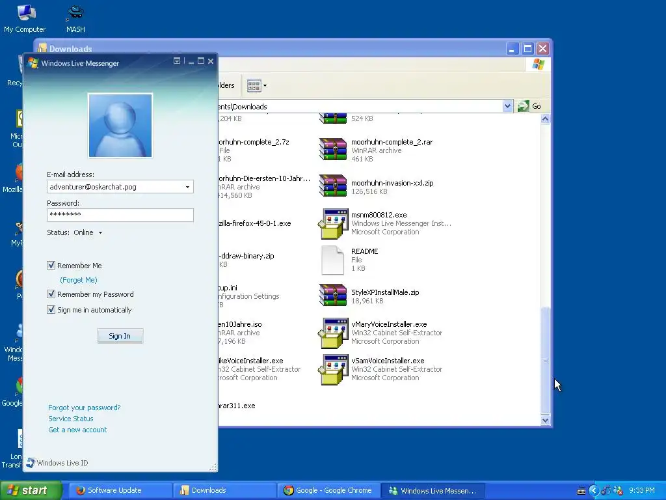666x500 pixels.
Task: Expand the Downloads address bar dropdown
Action: pos(507,106)
